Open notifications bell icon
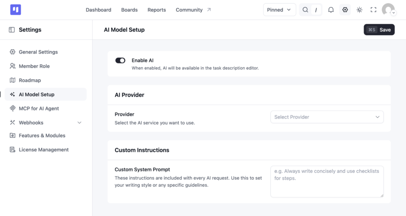Image resolution: width=406 pixels, height=216 pixels. coord(331,10)
